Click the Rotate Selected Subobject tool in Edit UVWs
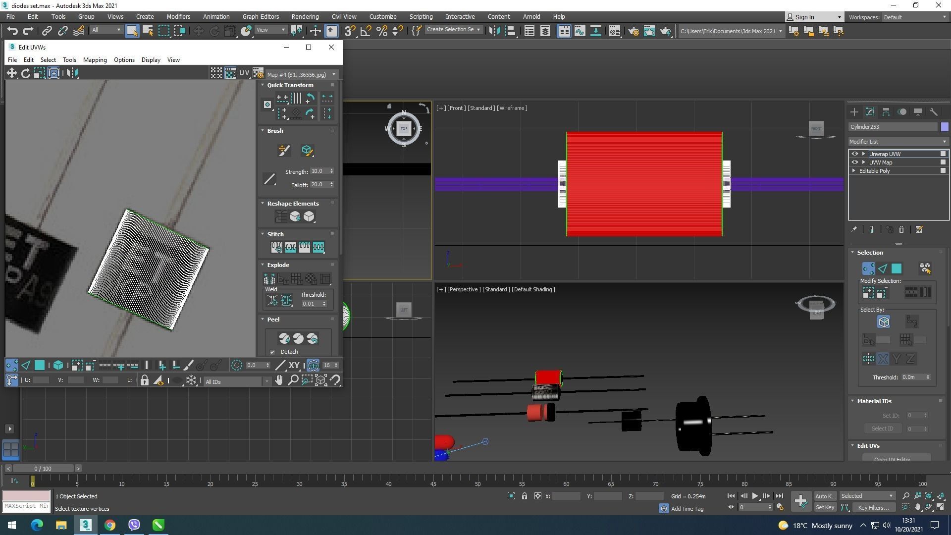The width and height of the screenshot is (951, 535). 25,73
